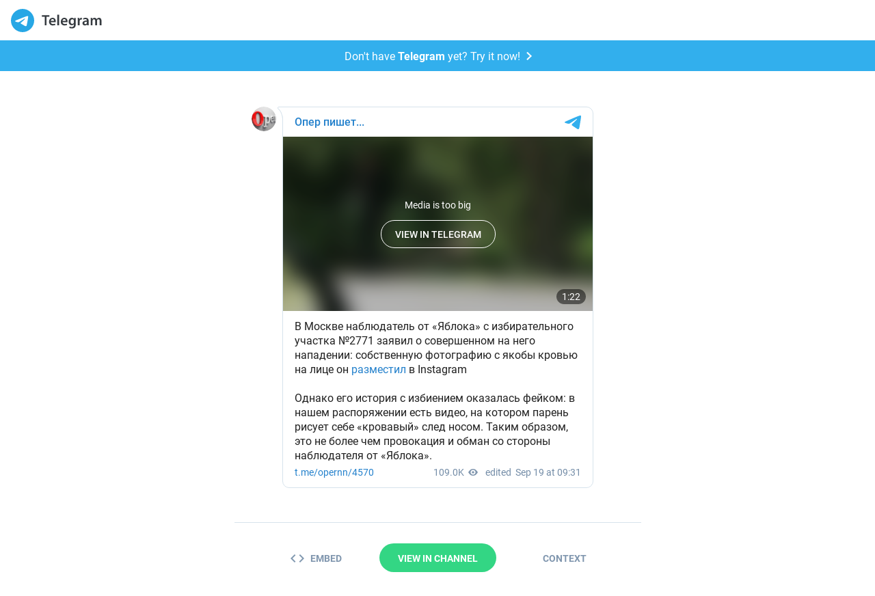This screenshot has width=875, height=596.
Task: Open the Telegram wordmark in header
Action: pos(72,21)
